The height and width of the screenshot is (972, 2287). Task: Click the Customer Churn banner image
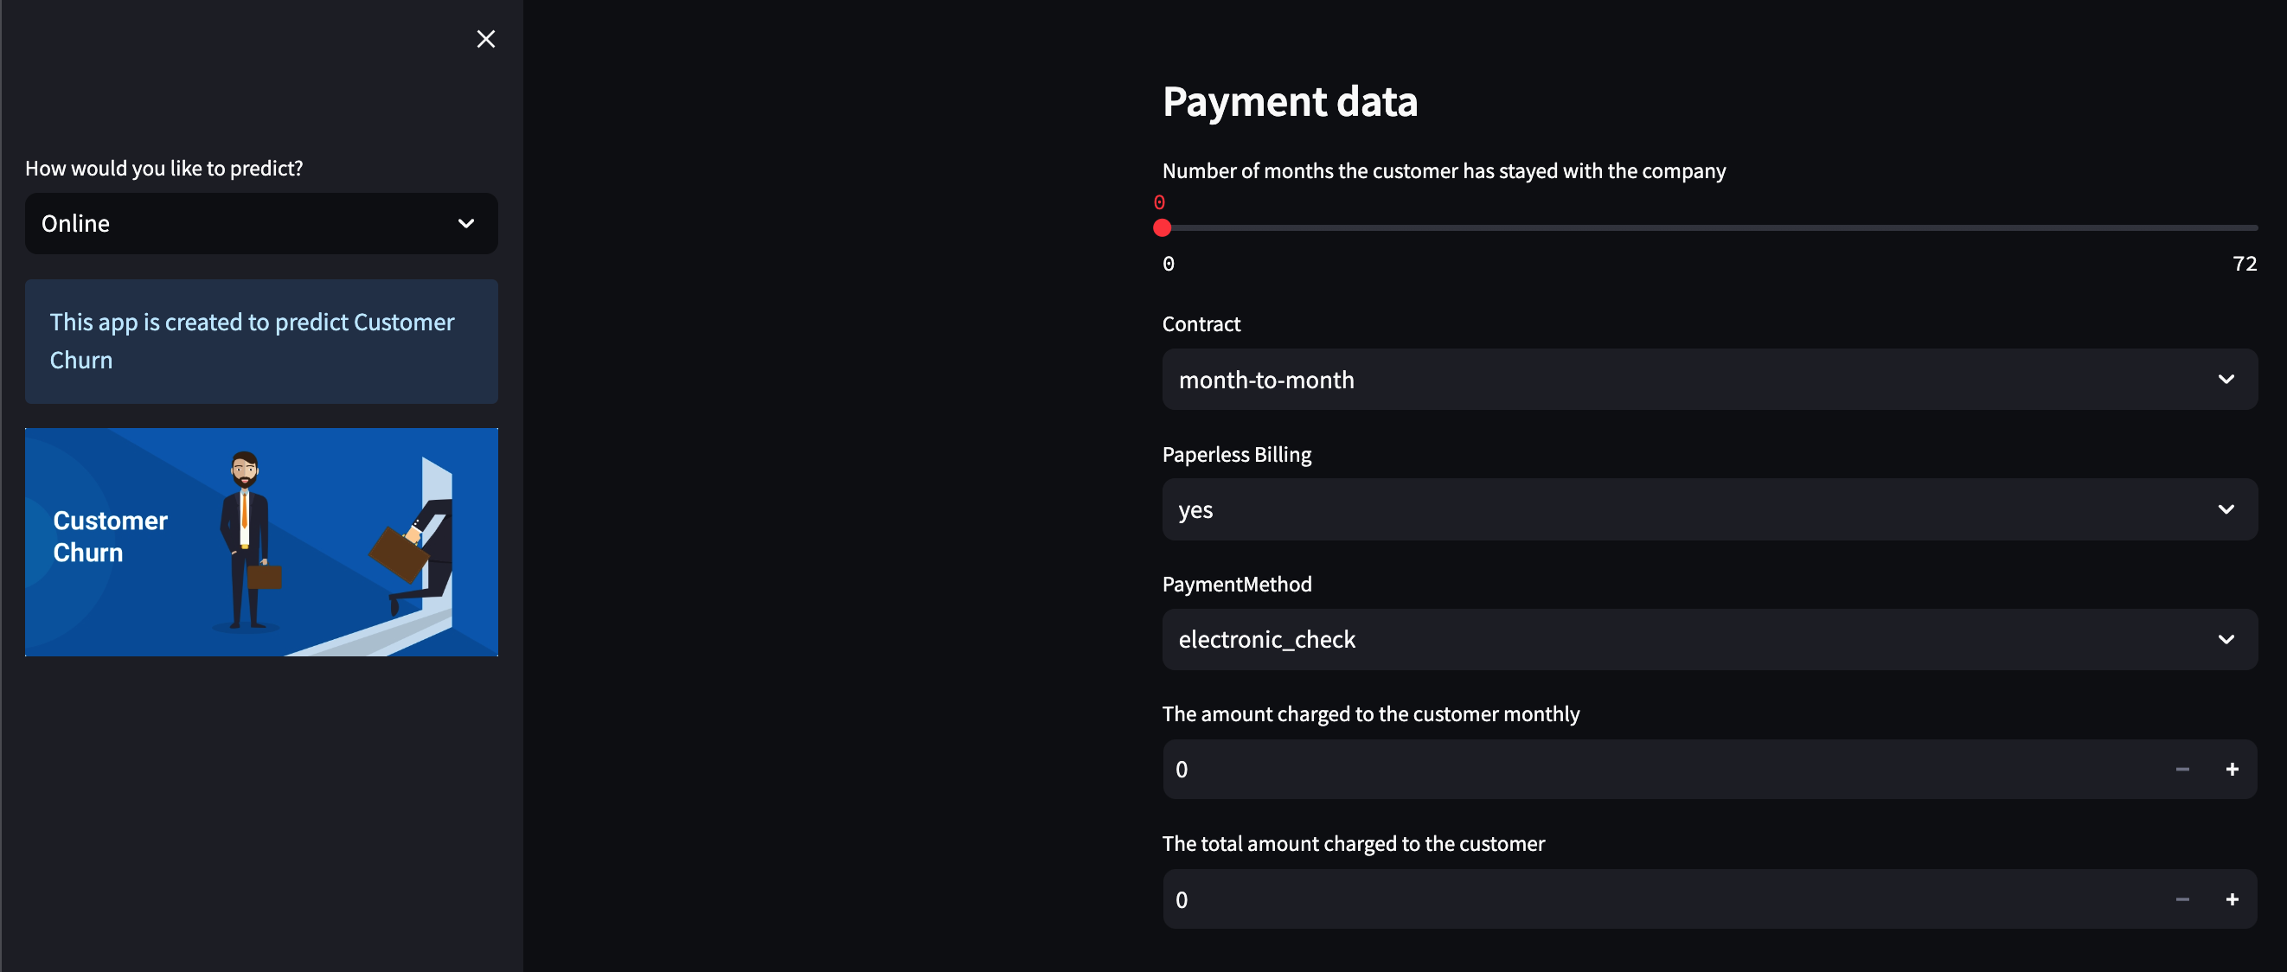(x=261, y=541)
